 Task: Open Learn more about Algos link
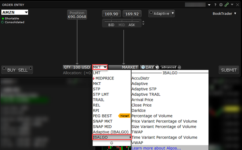point(156,148)
